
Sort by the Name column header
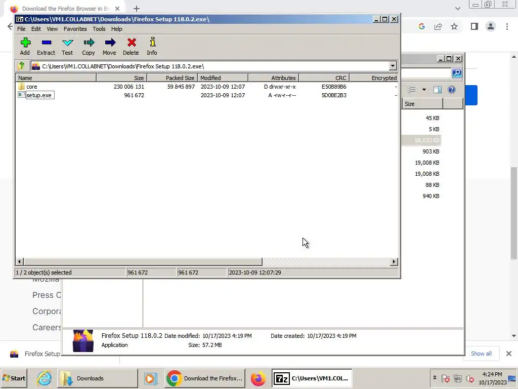point(56,77)
